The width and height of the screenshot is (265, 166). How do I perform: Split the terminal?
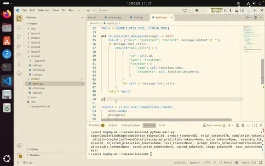[x=237, y=125]
